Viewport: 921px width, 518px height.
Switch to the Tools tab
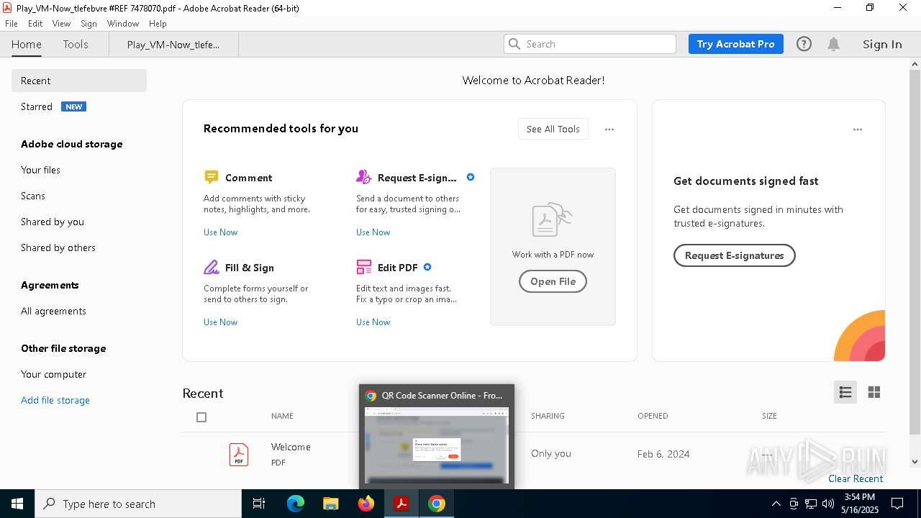pyautogui.click(x=76, y=44)
